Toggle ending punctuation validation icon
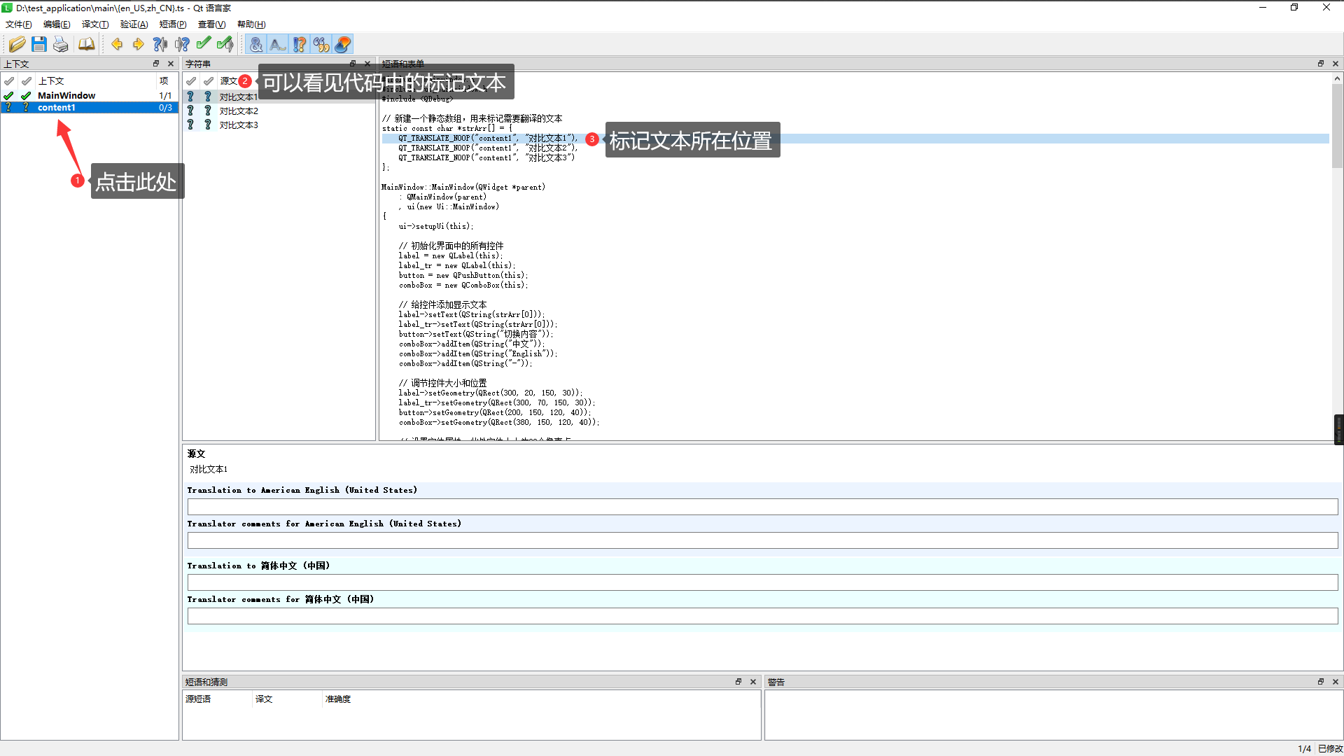1344x756 pixels. (x=300, y=45)
